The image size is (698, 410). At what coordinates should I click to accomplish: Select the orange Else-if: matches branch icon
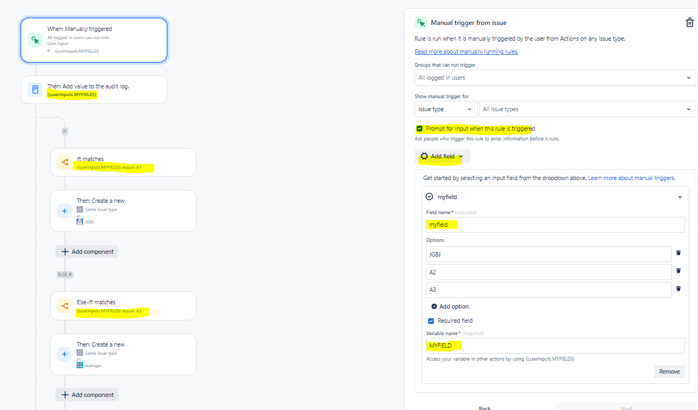pos(64,305)
